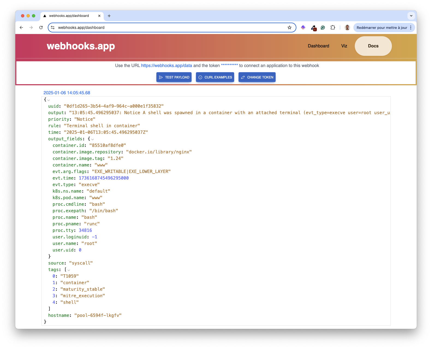Click the time value 2025-01-06T13:05:45
This screenshot has height=349, width=432.
(106, 132)
